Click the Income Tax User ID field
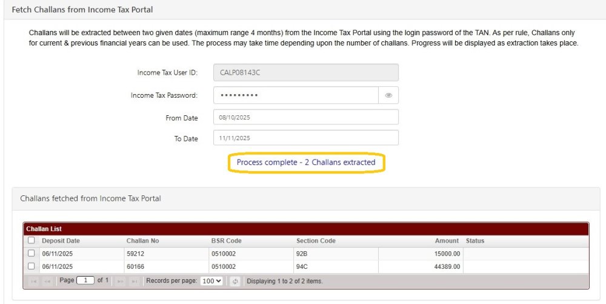 (x=305, y=72)
